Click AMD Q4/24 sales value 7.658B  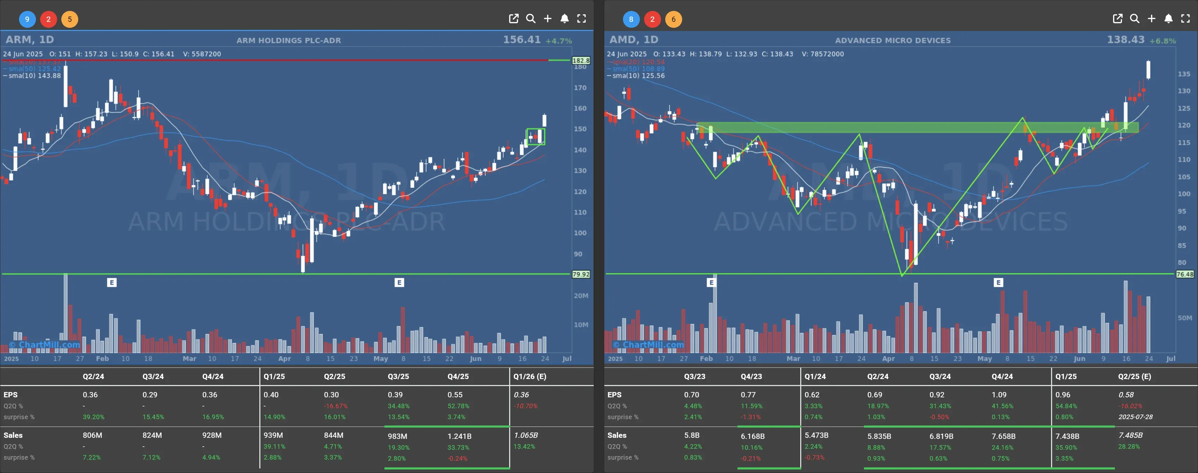[x=1004, y=436]
